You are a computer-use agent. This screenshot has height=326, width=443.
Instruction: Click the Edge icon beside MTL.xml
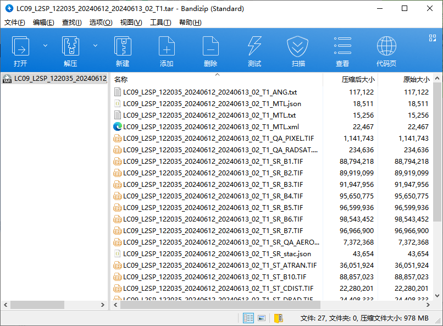117,126
